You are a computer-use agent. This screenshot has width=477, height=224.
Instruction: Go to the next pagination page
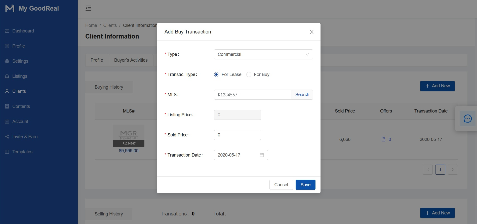coord(453,170)
